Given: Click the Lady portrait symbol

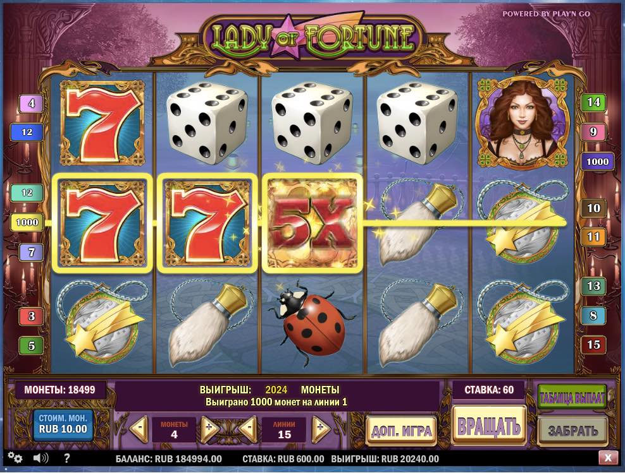Looking at the screenshot, I should tap(522, 123).
